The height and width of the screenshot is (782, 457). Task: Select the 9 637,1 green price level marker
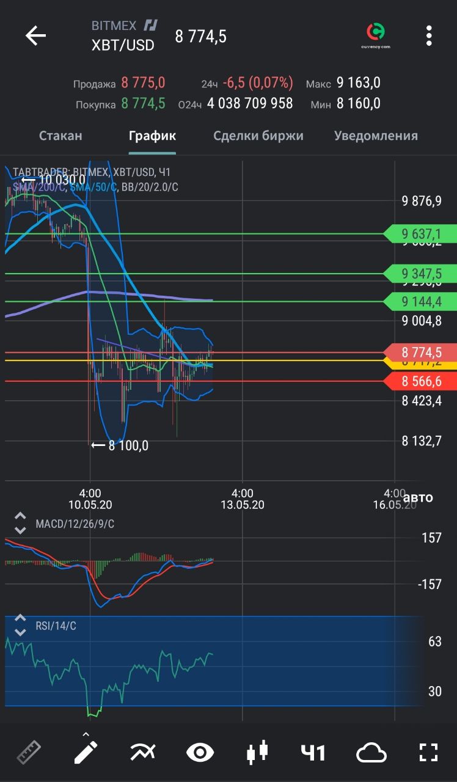(x=420, y=234)
